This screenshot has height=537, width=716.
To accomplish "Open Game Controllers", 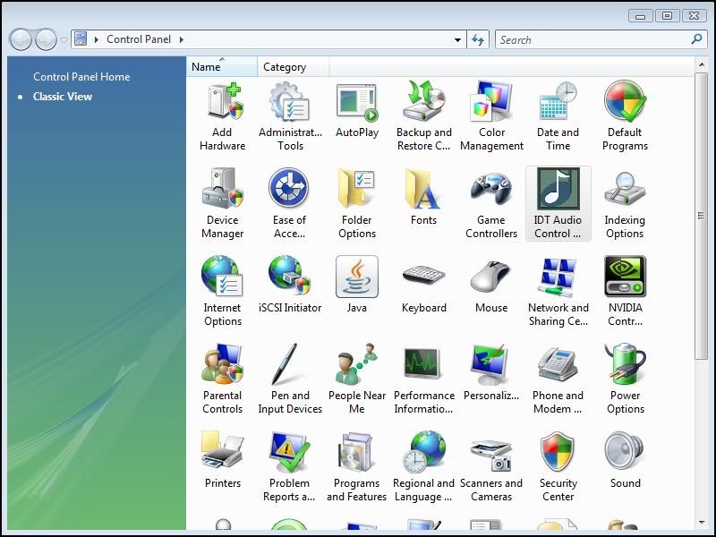I will [x=491, y=204].
